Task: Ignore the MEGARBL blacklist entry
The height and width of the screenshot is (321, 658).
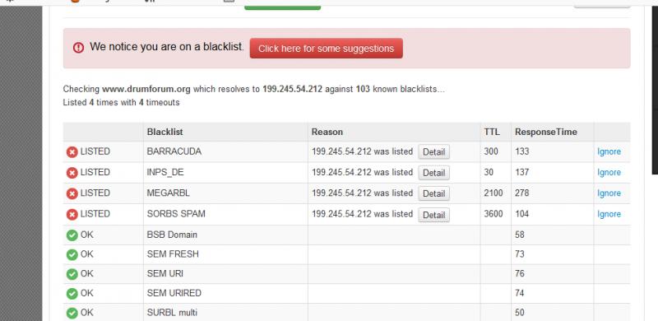Action: pyautogui.click(x=609, y=193)
